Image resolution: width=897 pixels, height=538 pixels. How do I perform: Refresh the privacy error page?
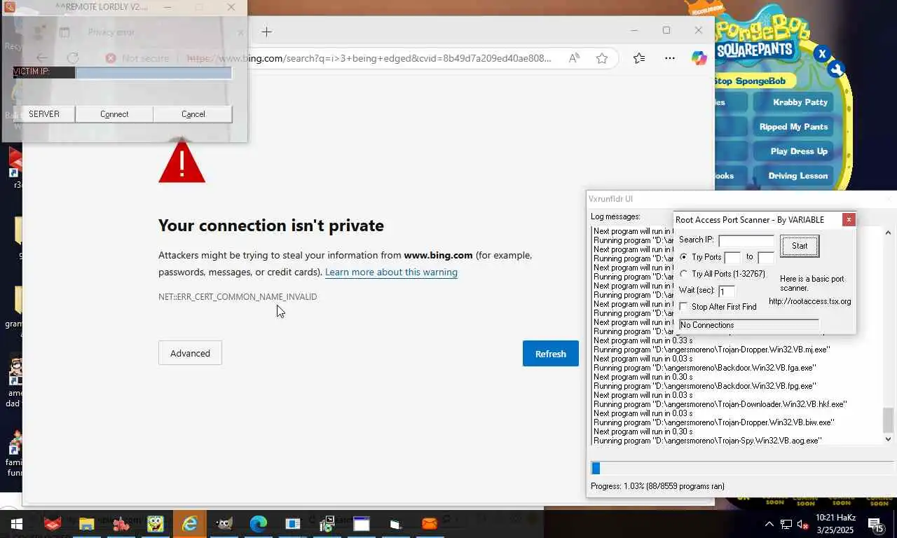coord(551,354)
